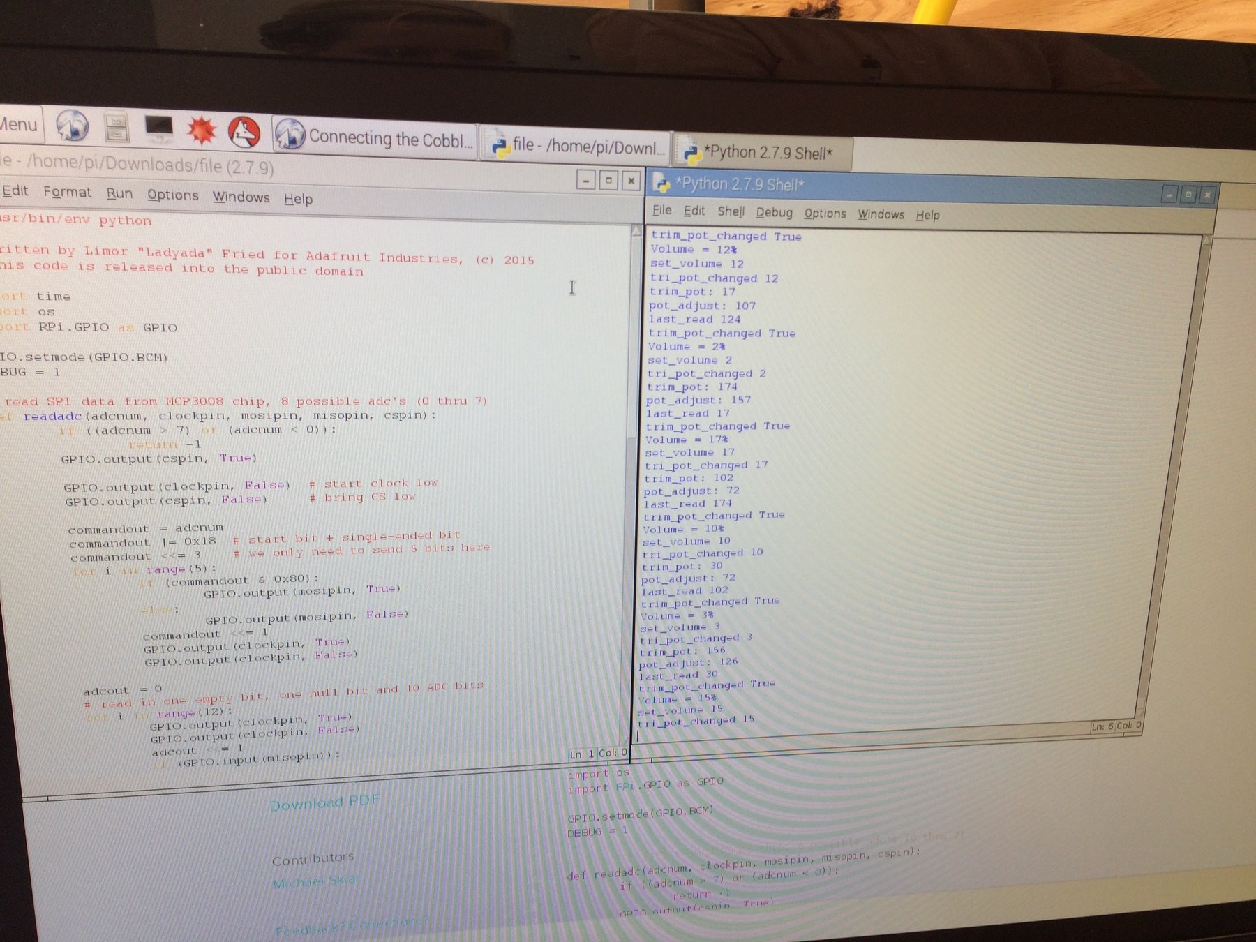Open the Mathematica red spiky icon
This screenshot has height=942, width=1256.
(201, 130)
